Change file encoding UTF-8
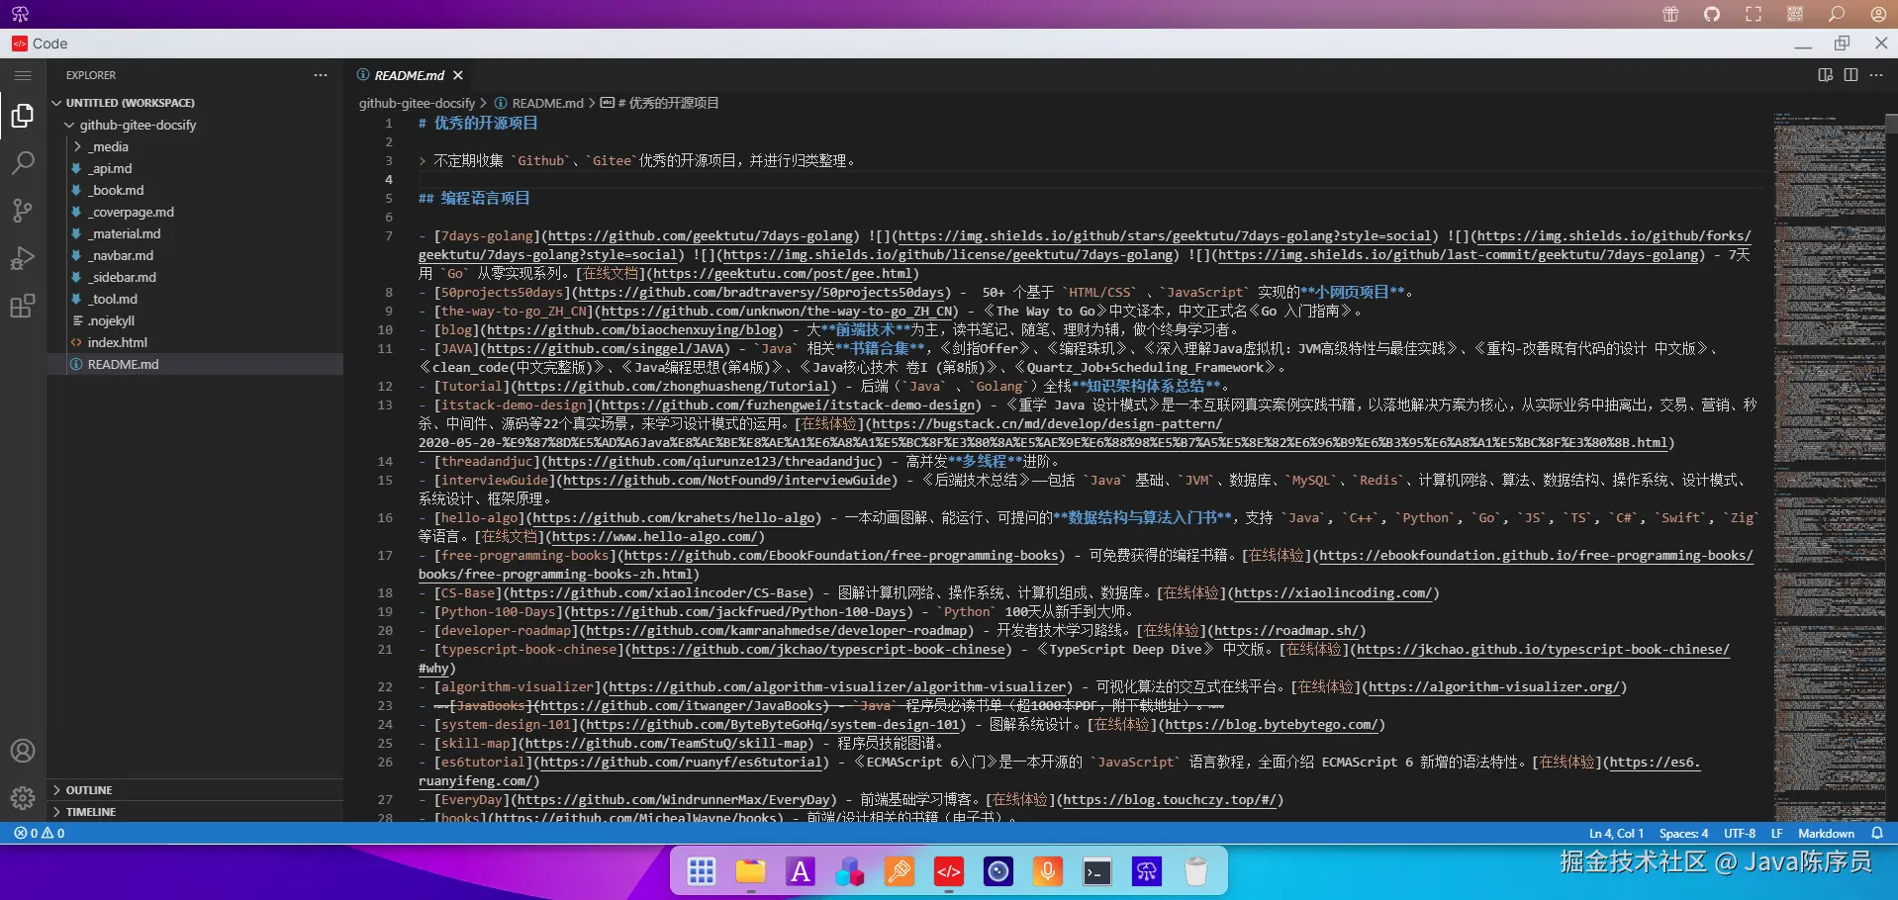The width and height of the screenshot is (1898, 900). tap(1739, 834)
